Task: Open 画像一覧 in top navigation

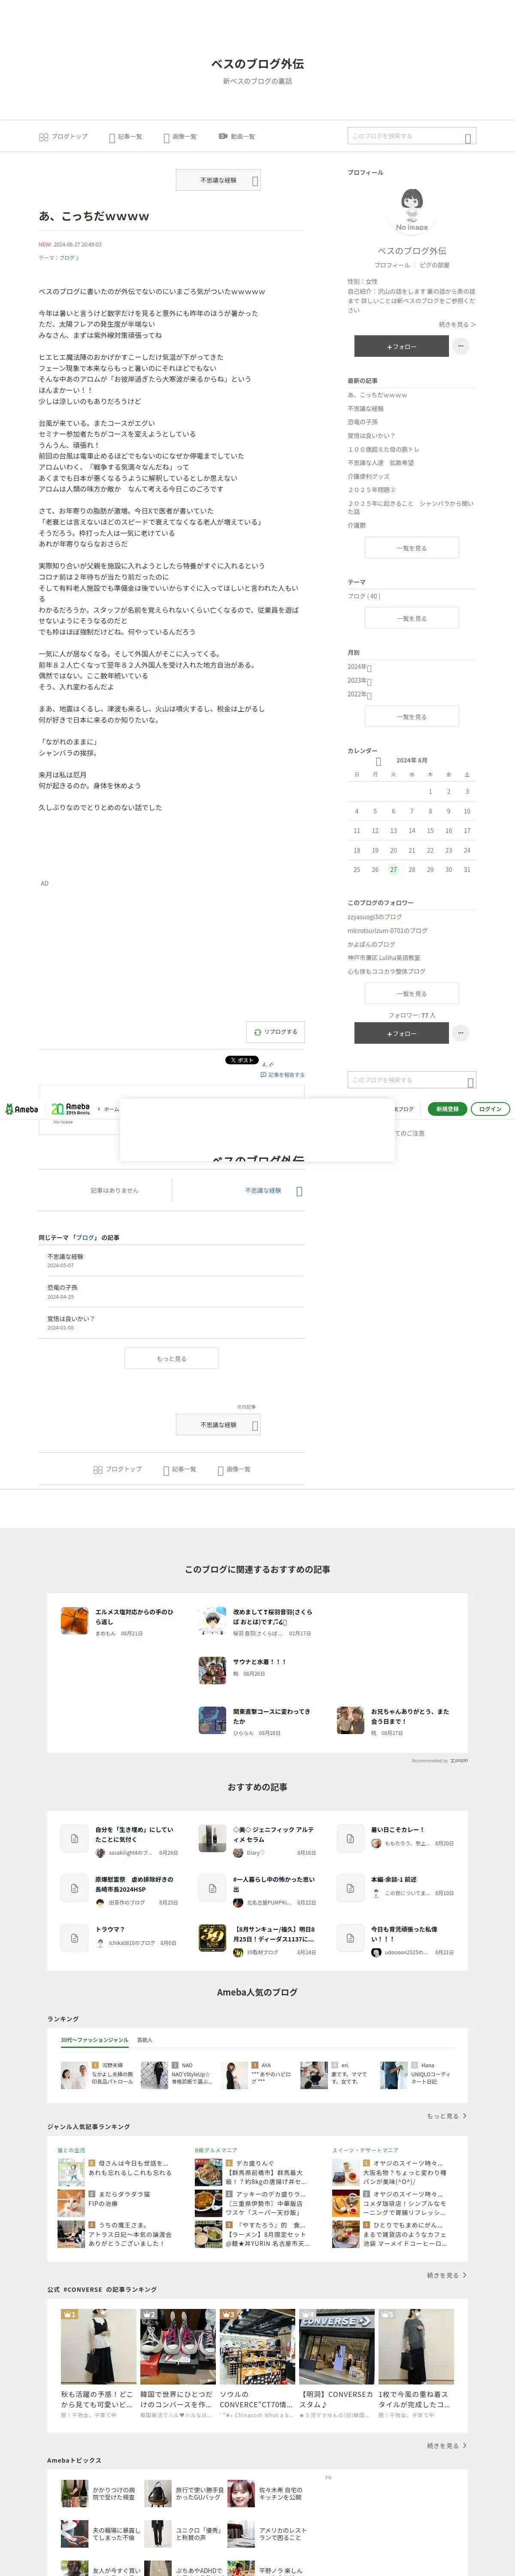Action: click(180, 137)
